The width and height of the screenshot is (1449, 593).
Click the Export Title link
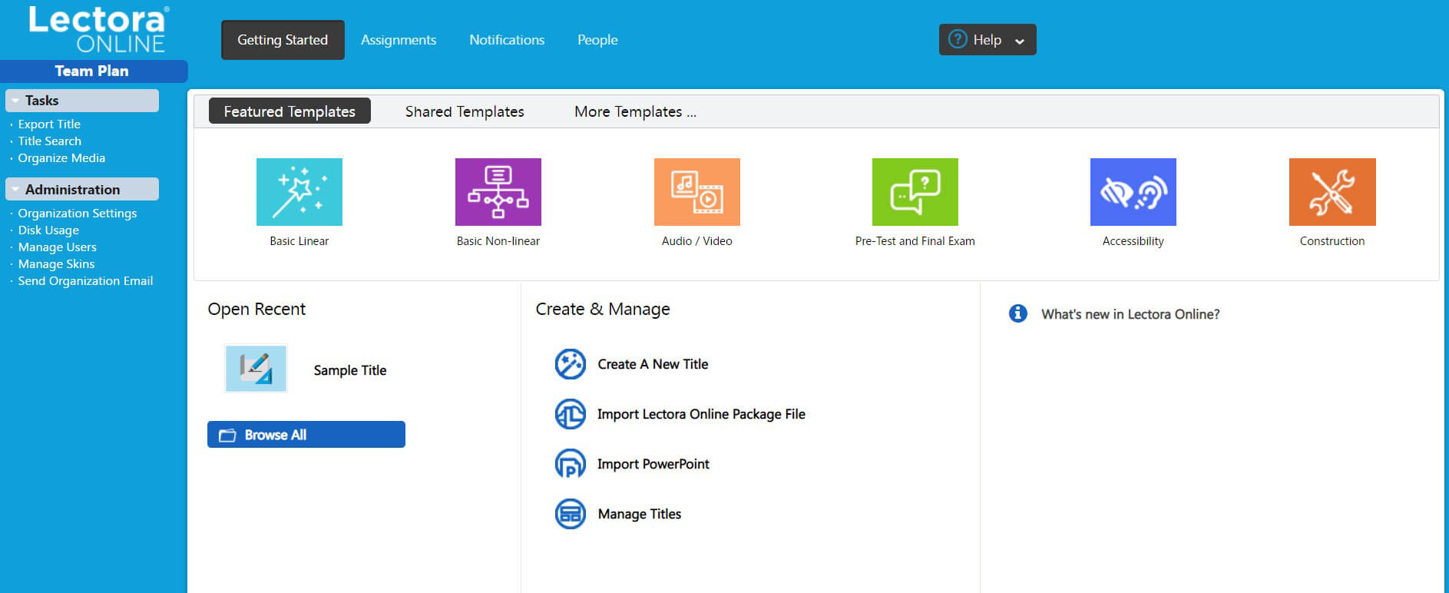(49, 124)
